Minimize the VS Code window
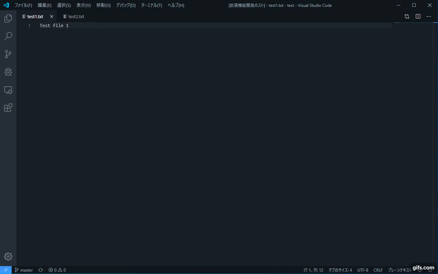The image size is (438, 274). tap(398, 5)
